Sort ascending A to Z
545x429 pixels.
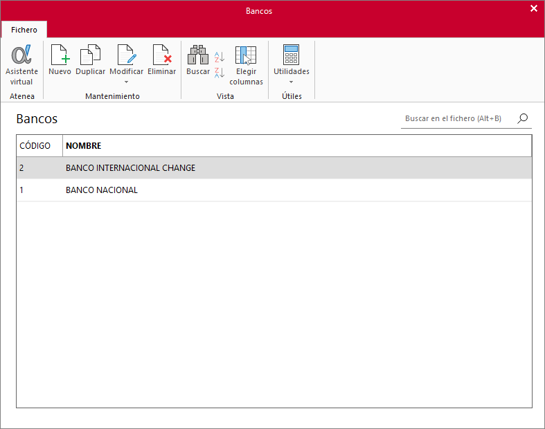tap(220, 57)
